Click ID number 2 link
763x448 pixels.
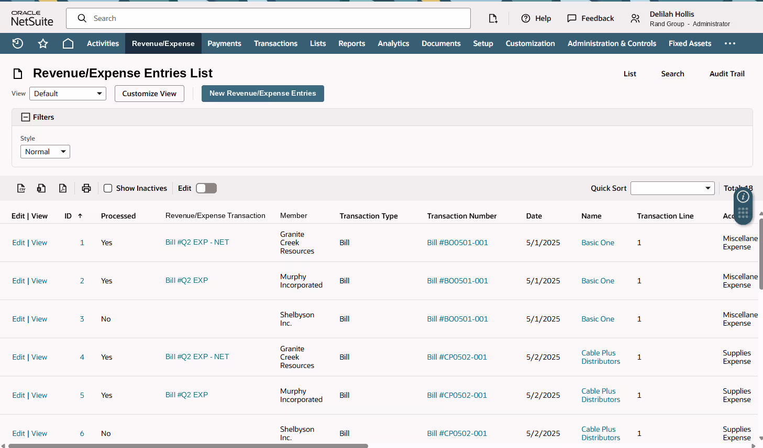[x=82, y=281]
